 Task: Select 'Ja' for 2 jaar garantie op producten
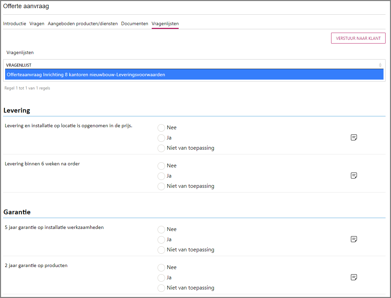click(x=161, y=278)
